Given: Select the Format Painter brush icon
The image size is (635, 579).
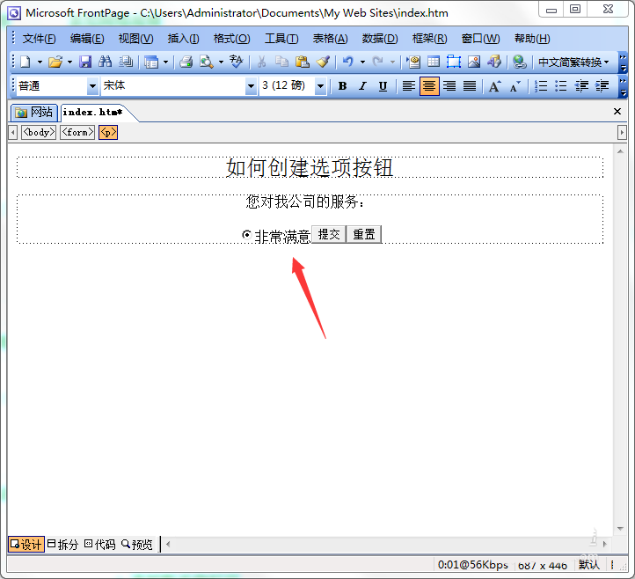Looking at the screenshot, I should pos(323,62).
